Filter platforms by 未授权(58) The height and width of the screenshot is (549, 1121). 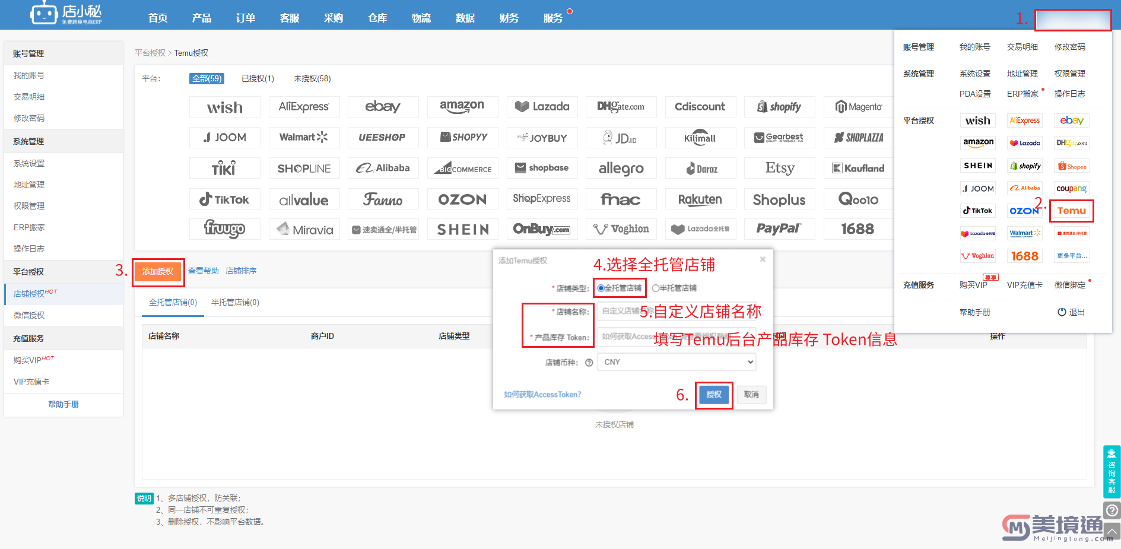click(x=312, y=78)
